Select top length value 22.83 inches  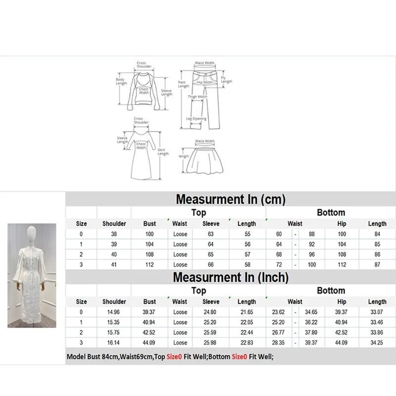coord(247,343)
